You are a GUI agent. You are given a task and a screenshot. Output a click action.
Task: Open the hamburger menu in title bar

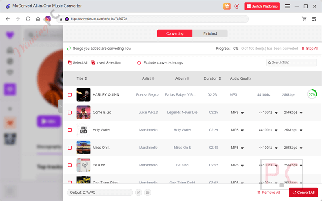287,6
